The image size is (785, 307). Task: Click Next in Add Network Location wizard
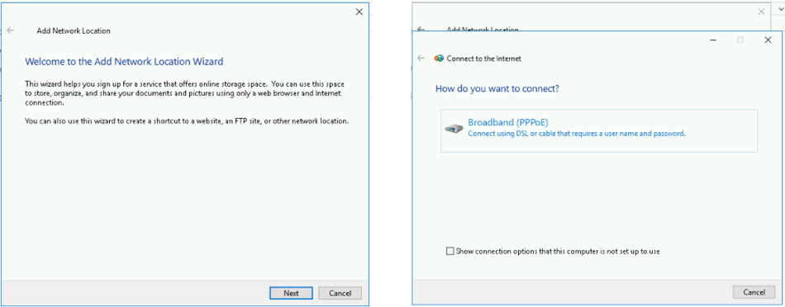point(291,293)
